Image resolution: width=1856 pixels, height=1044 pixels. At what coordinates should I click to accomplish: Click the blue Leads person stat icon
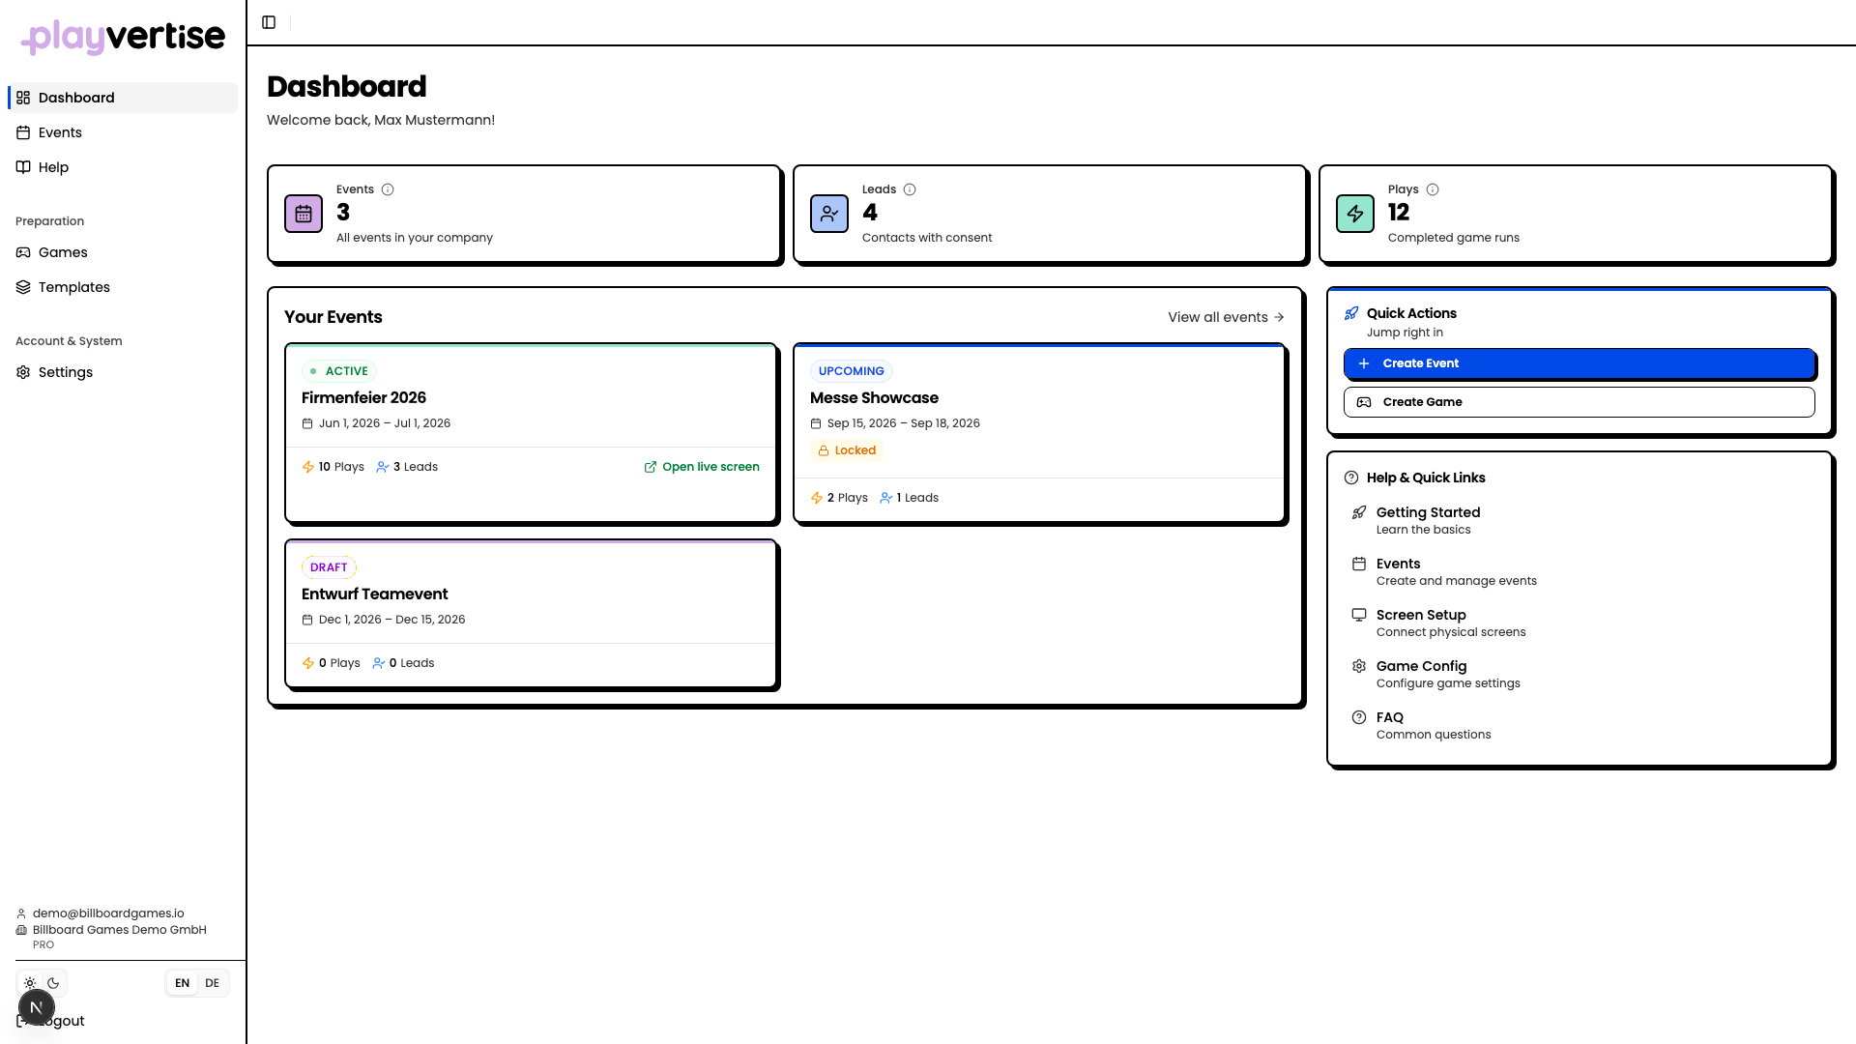click(829, 214)
